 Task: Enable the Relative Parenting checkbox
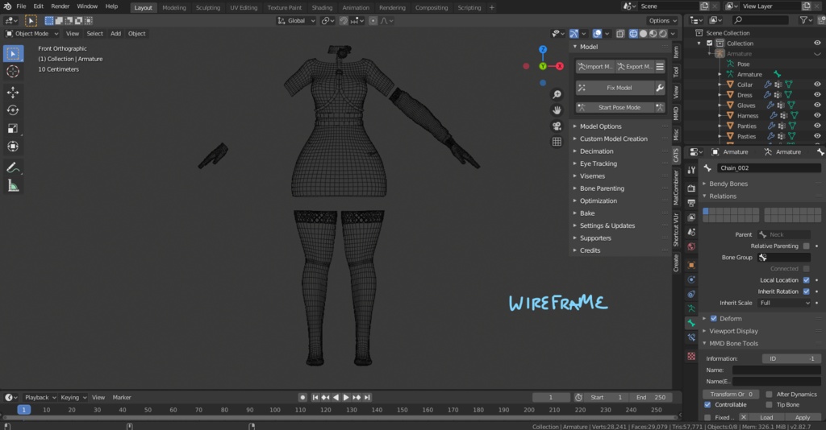coord(806,246)
